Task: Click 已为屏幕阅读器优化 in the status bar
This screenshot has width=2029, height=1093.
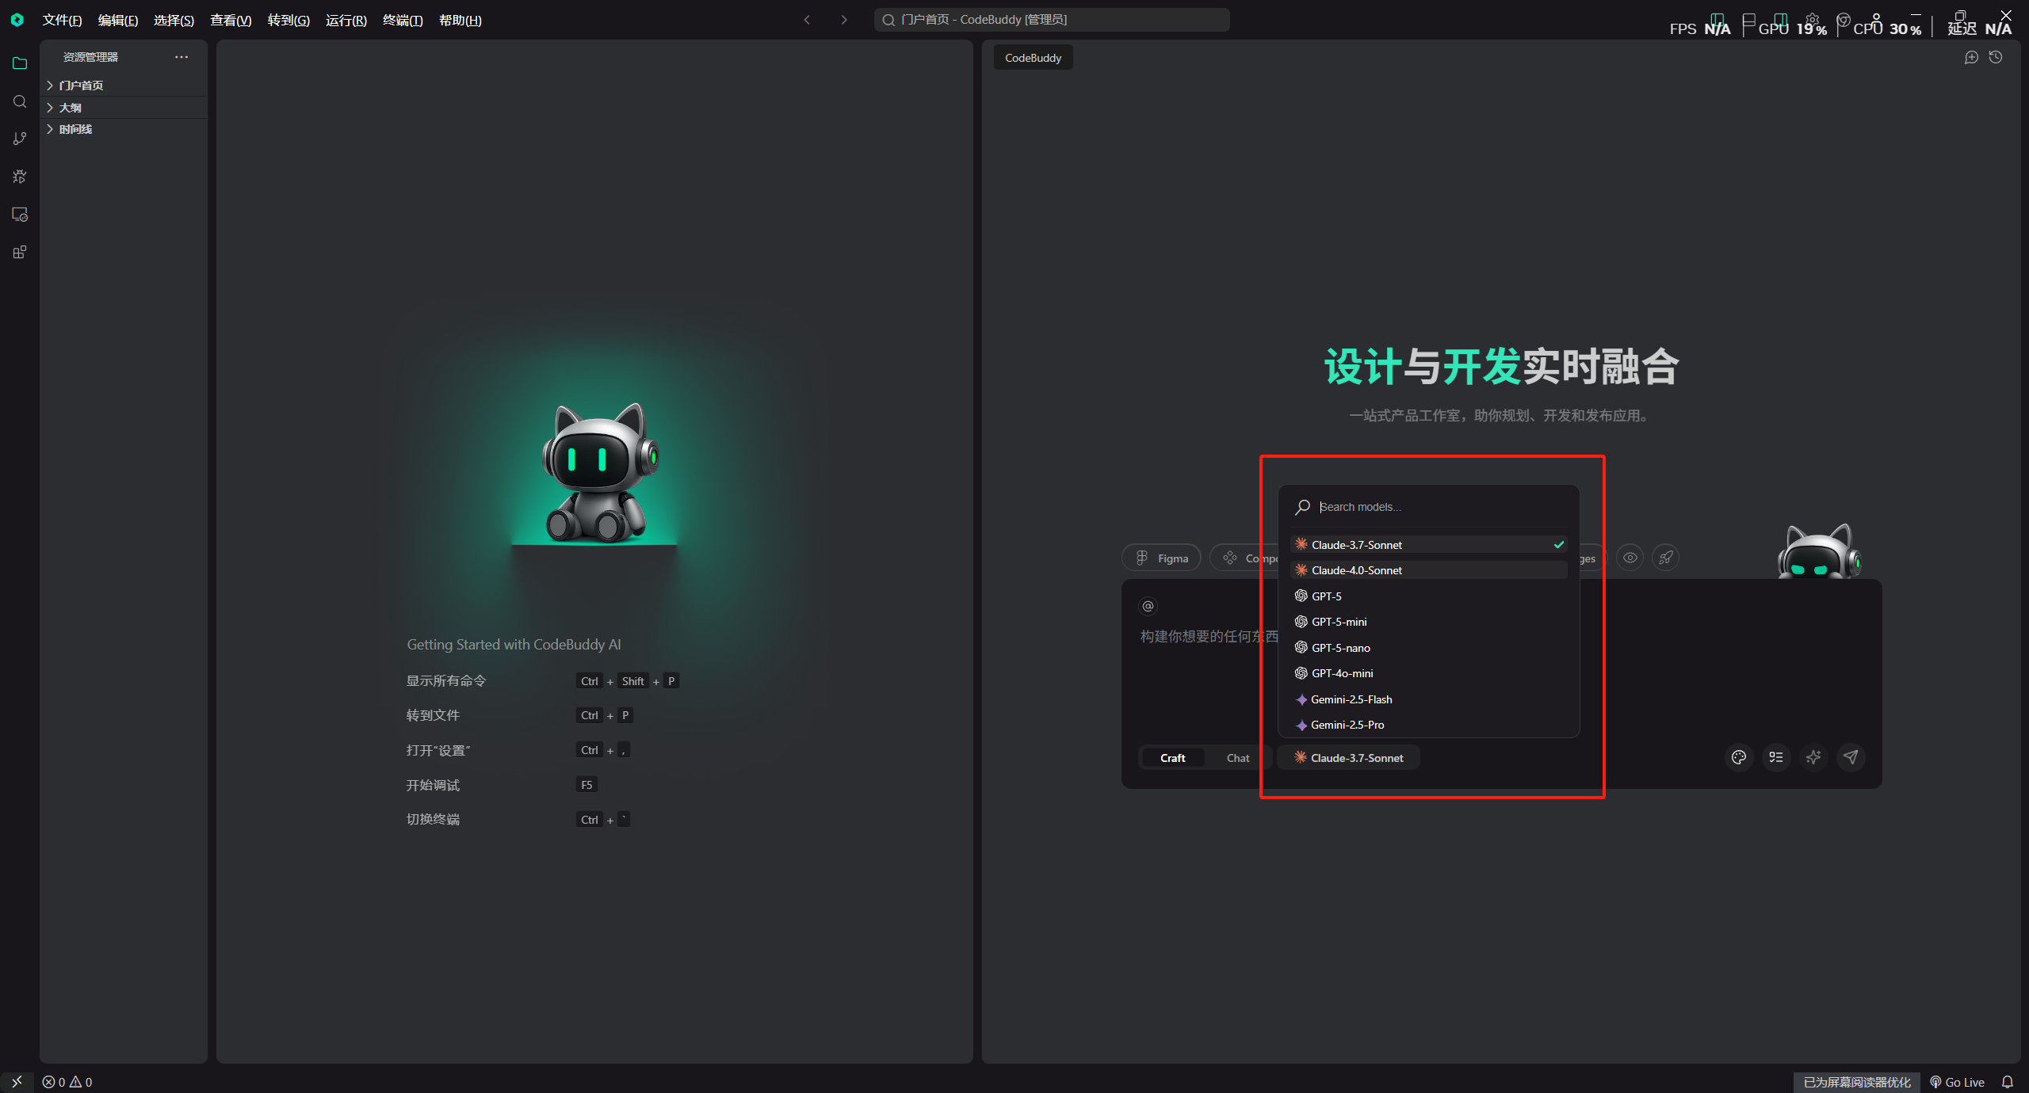Action: (1857, 1082)
